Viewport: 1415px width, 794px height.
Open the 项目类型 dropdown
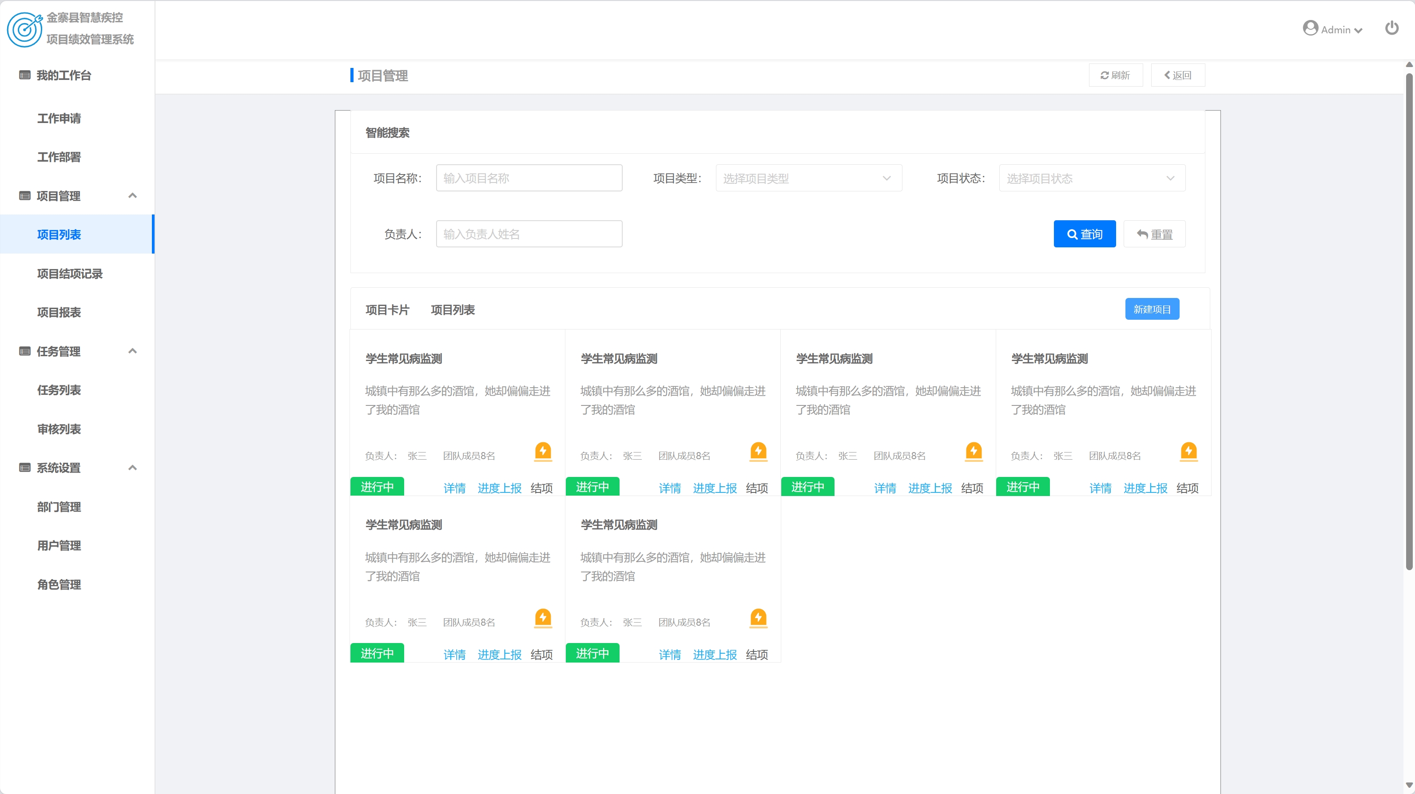tap(809, 178)
